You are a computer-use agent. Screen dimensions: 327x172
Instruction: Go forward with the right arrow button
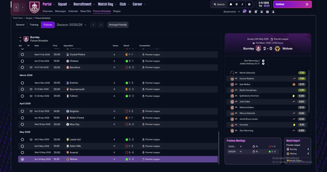point(23,7)
